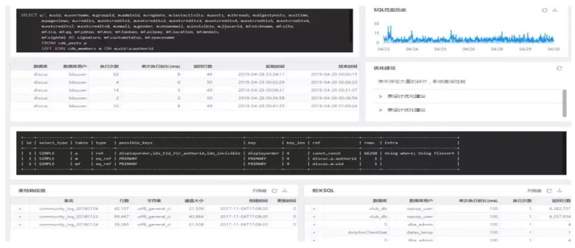Click the 优化建议 panel scrollbar
575x248 pixels.
564,103
